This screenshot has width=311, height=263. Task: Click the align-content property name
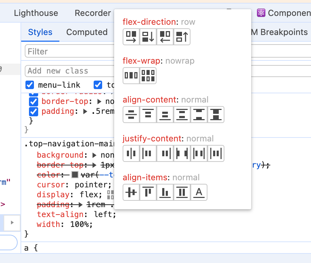pos(149,100)
